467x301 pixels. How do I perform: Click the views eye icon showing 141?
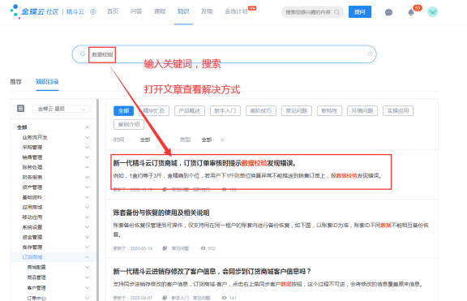[x=224, y=298]
